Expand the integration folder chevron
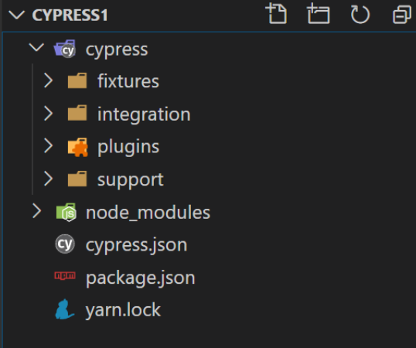Image resolution: width=416 pixels, height=348 pixels. pyautogui.click(x=48, y=114)
